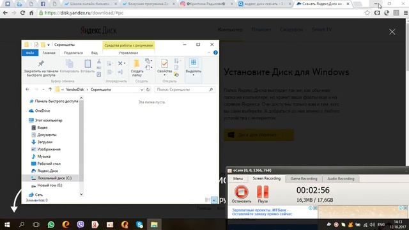The height and width of the screenshot is (230, 409).
Task: Open Task View on the taskbar
Action: (x=36, y=224)
